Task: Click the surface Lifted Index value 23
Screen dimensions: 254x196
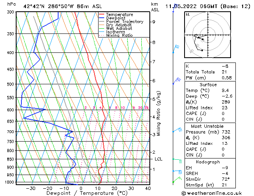Action: [x=225, y=108]
